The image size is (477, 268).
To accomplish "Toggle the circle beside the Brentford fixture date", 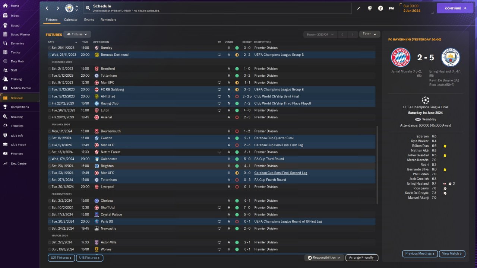I will (50, 69).
